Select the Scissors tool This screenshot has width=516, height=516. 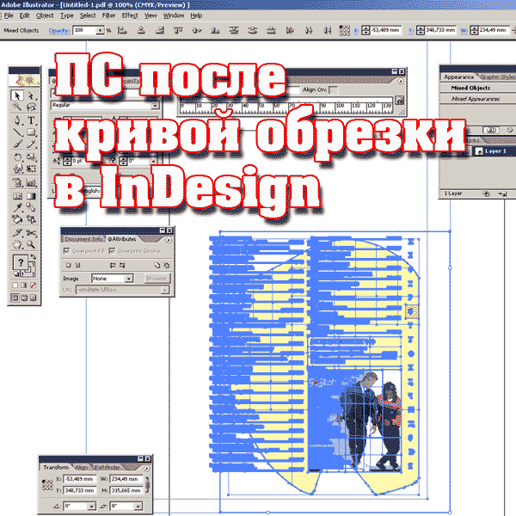point(31,233)
